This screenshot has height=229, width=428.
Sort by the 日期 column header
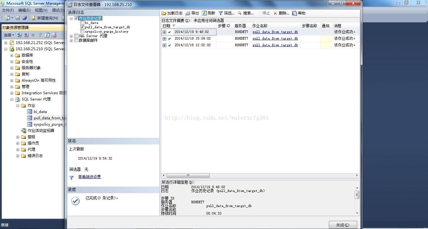click(189, 26)
